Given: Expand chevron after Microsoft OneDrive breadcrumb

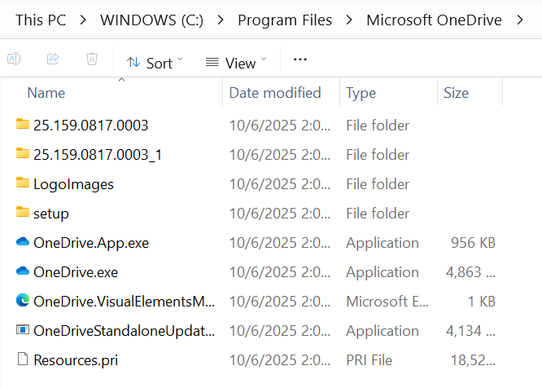Looking at the screenshot, I should [520, 20].
